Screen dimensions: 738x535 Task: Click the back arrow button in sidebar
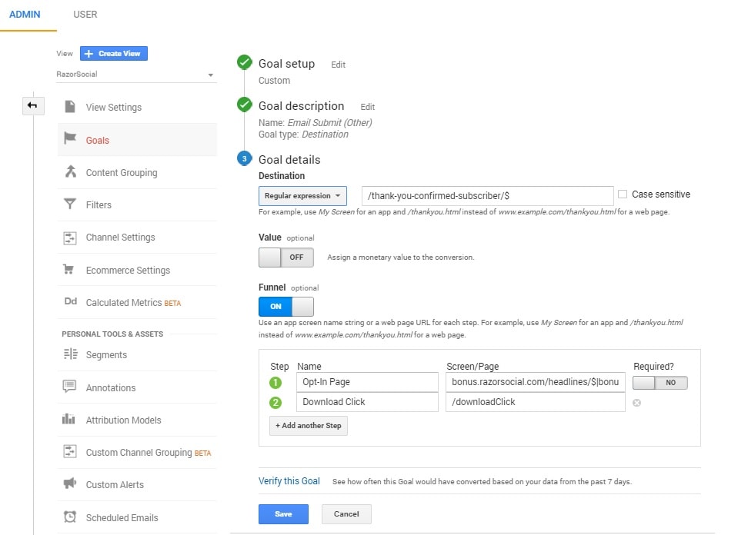[x=33, y=105]
